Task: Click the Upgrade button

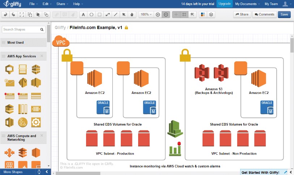Action: (225, 4)
